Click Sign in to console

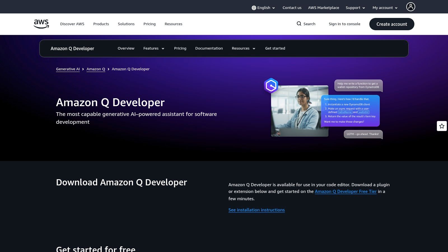click(x=344, y=24)
